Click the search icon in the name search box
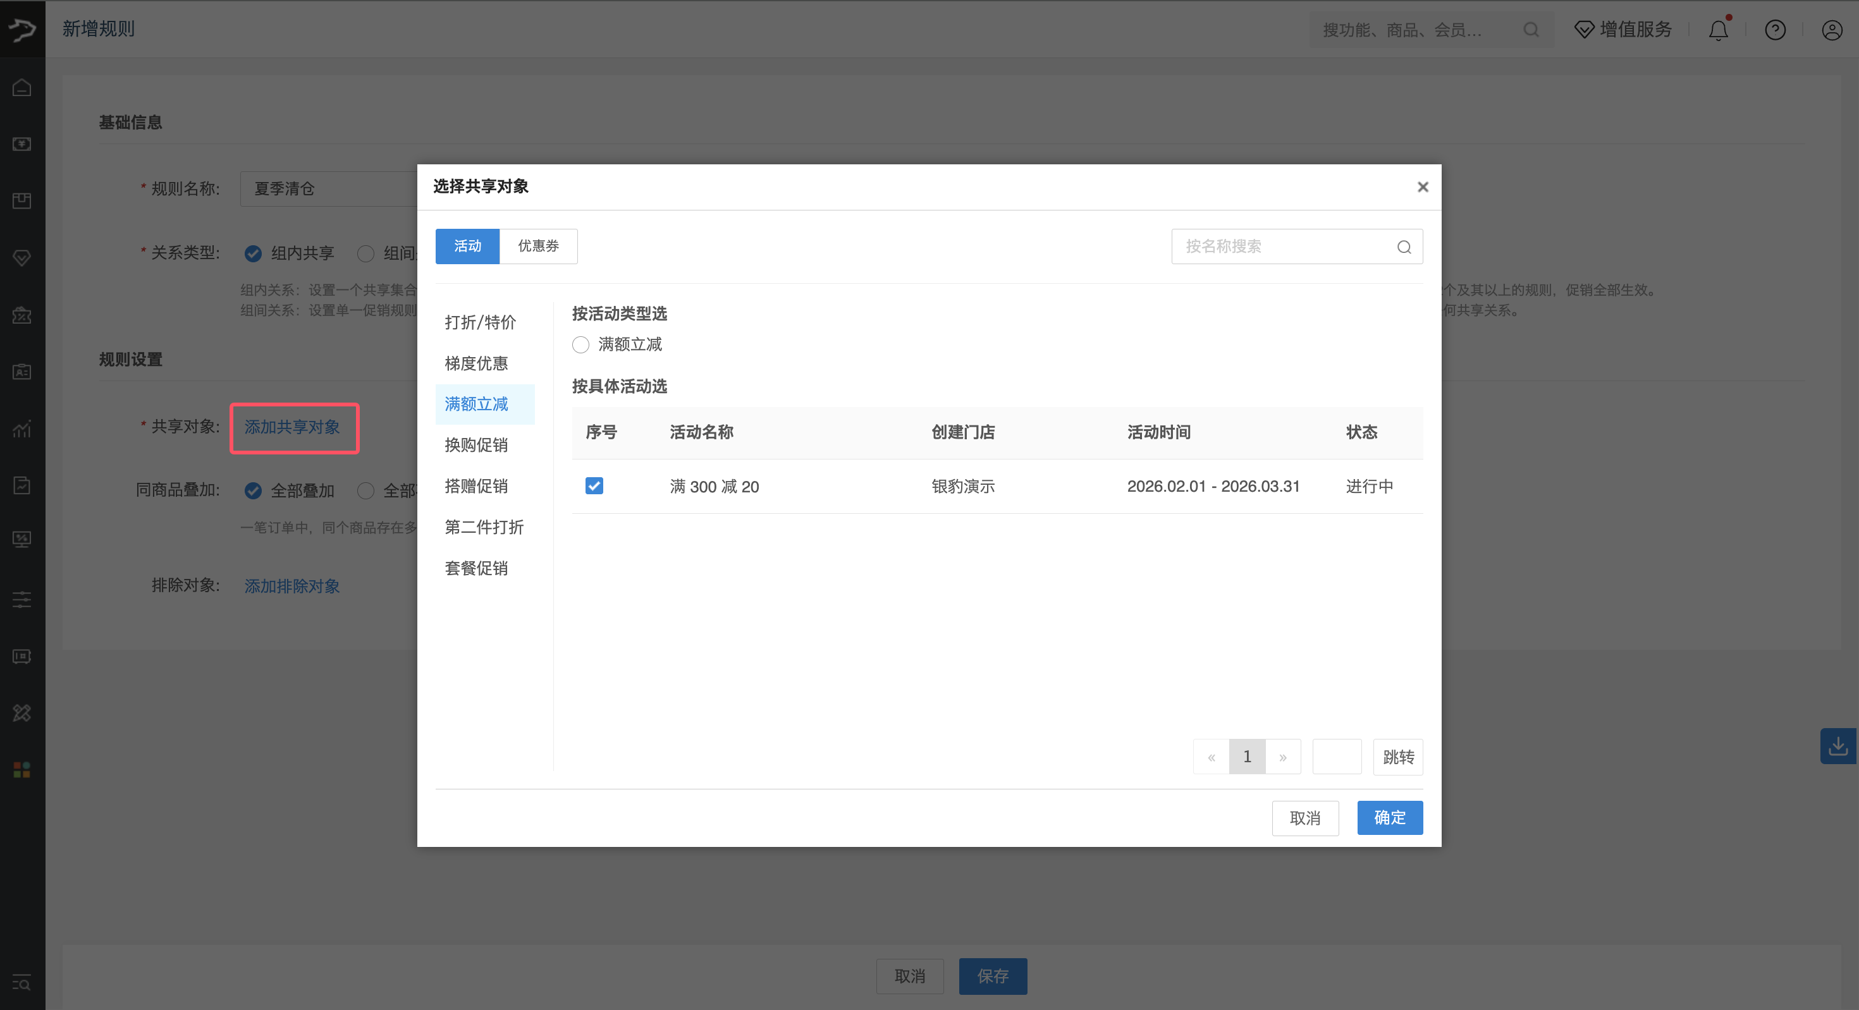The width and height of the screenshot is (1859, 1010). [x=1404, y=246]
